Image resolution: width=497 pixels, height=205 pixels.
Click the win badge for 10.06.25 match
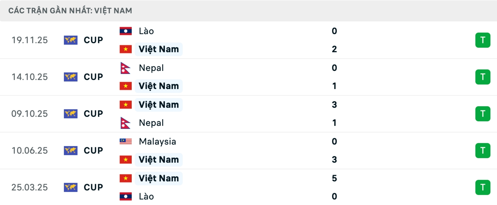coord(483,150)
